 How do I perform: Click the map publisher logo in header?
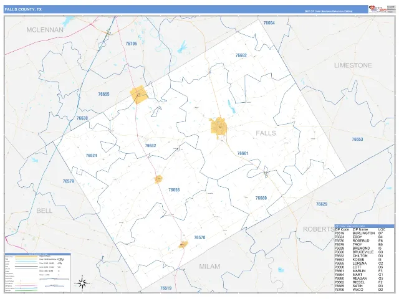click(x=377, y=9)
